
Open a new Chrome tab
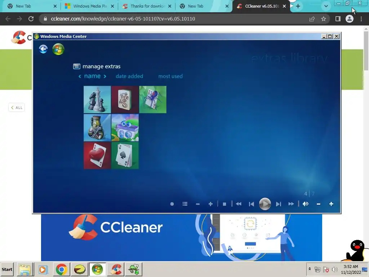coord(298,6)
